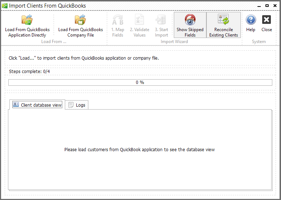The width and height of the screenshot is (281, 200).
Task: Click the 'Click "Load..." to import' instruction text
Action: point(84,58)
